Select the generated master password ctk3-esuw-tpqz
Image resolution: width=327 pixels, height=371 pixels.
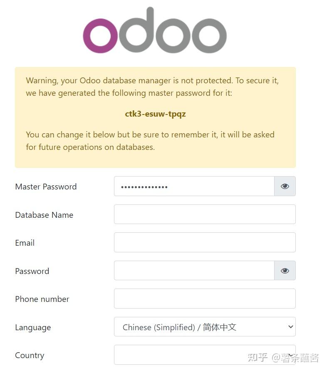pyautogui.click(x=155, y=114)
